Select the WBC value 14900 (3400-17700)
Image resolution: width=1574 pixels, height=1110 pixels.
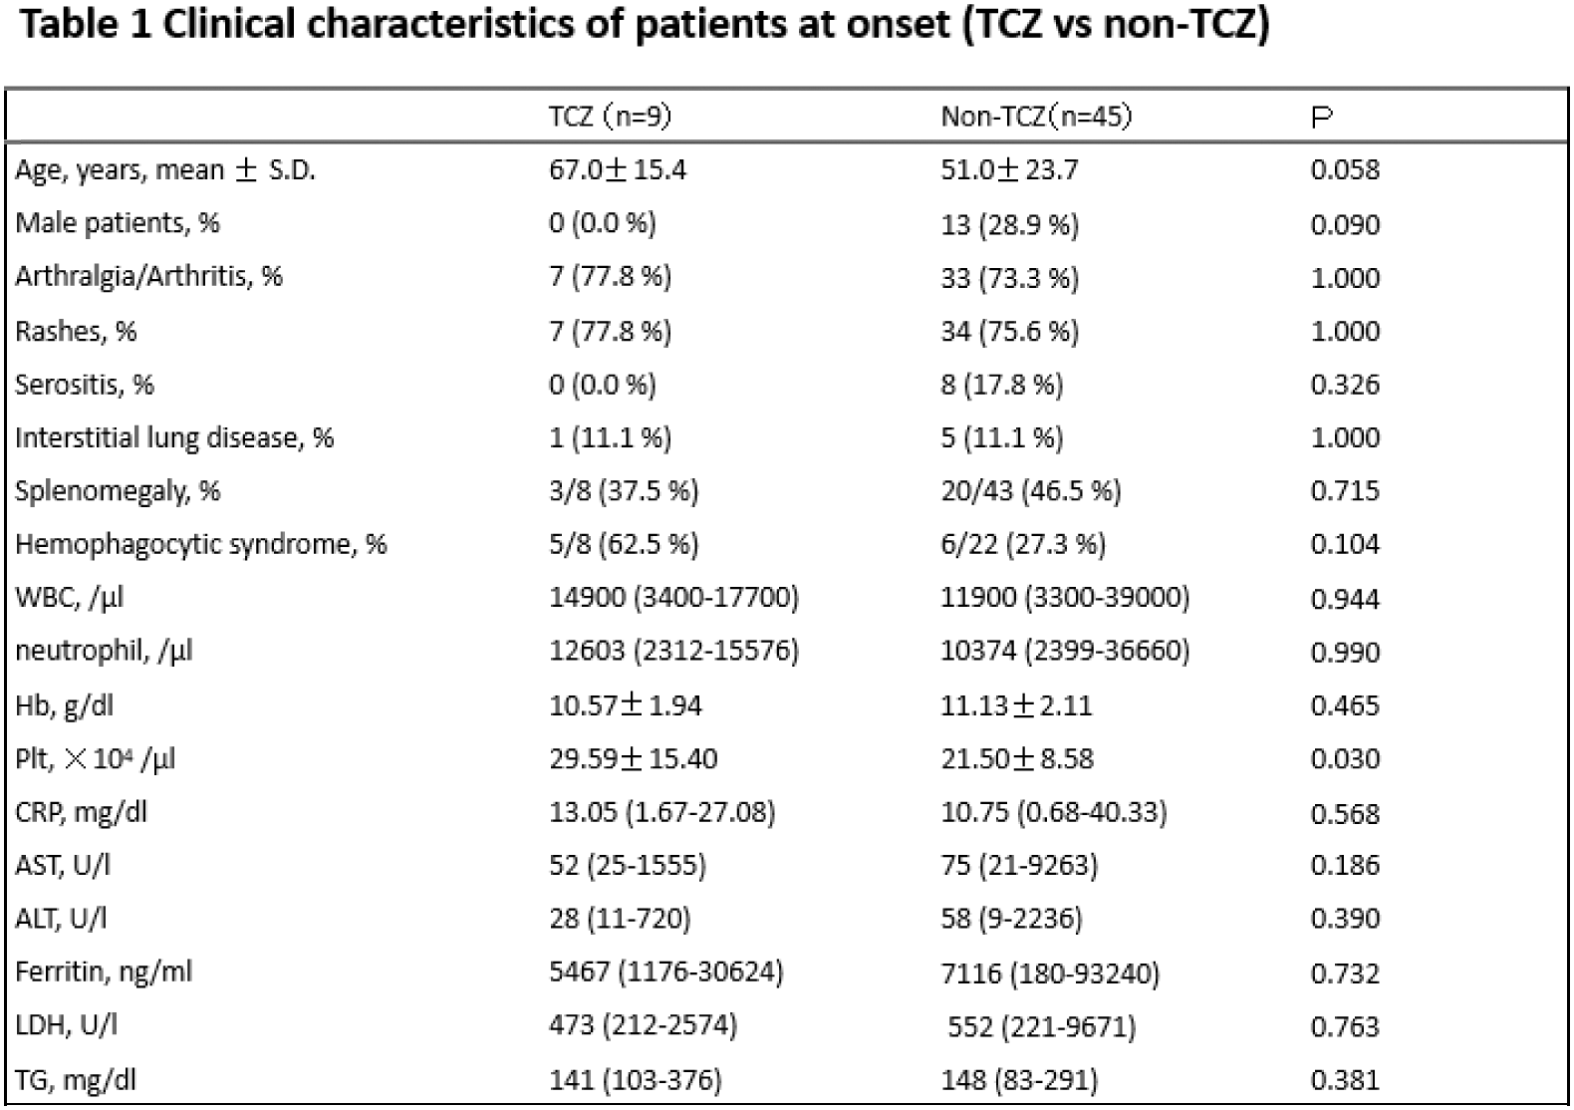tap(673, 598)
